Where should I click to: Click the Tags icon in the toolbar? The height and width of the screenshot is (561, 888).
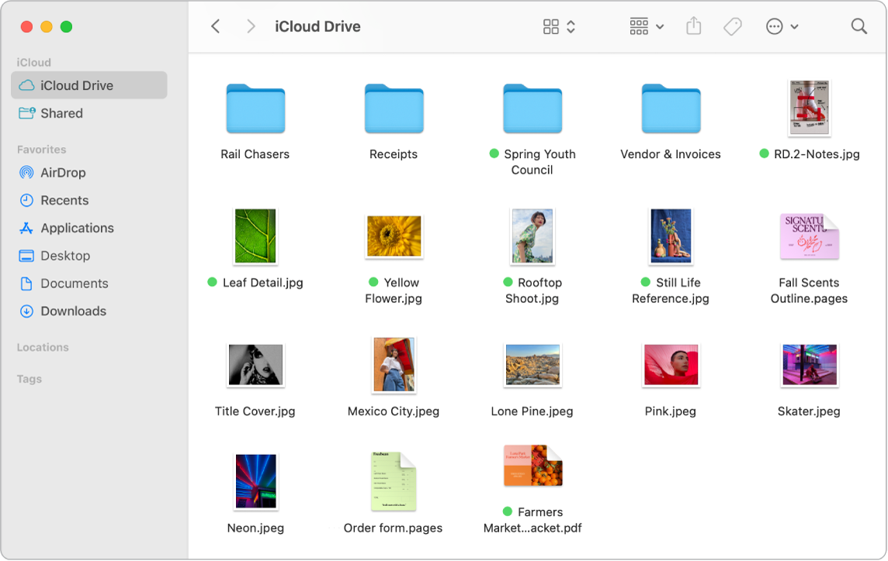(x=731, y=26)
